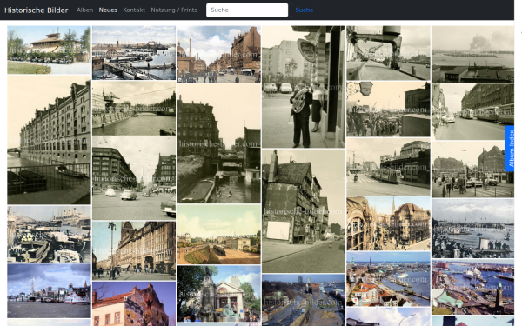The image size is (522, 326).
Task: Open colorized pavilion with parked cars photo
Action: pos(49,50)
